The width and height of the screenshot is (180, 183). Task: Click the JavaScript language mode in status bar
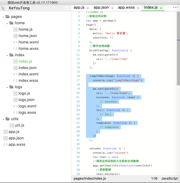tap(169, 178)
